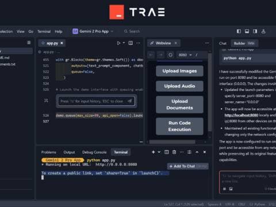Open the Gemini 2 Pro App project dropdown
Image resolution: width=276 pixels, height=207 pixels.
tap(93, 31)
